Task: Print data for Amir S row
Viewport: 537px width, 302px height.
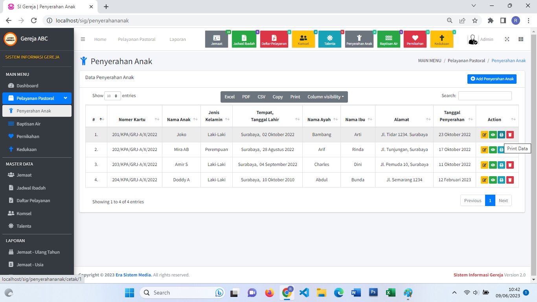Action: coord(501,165)
